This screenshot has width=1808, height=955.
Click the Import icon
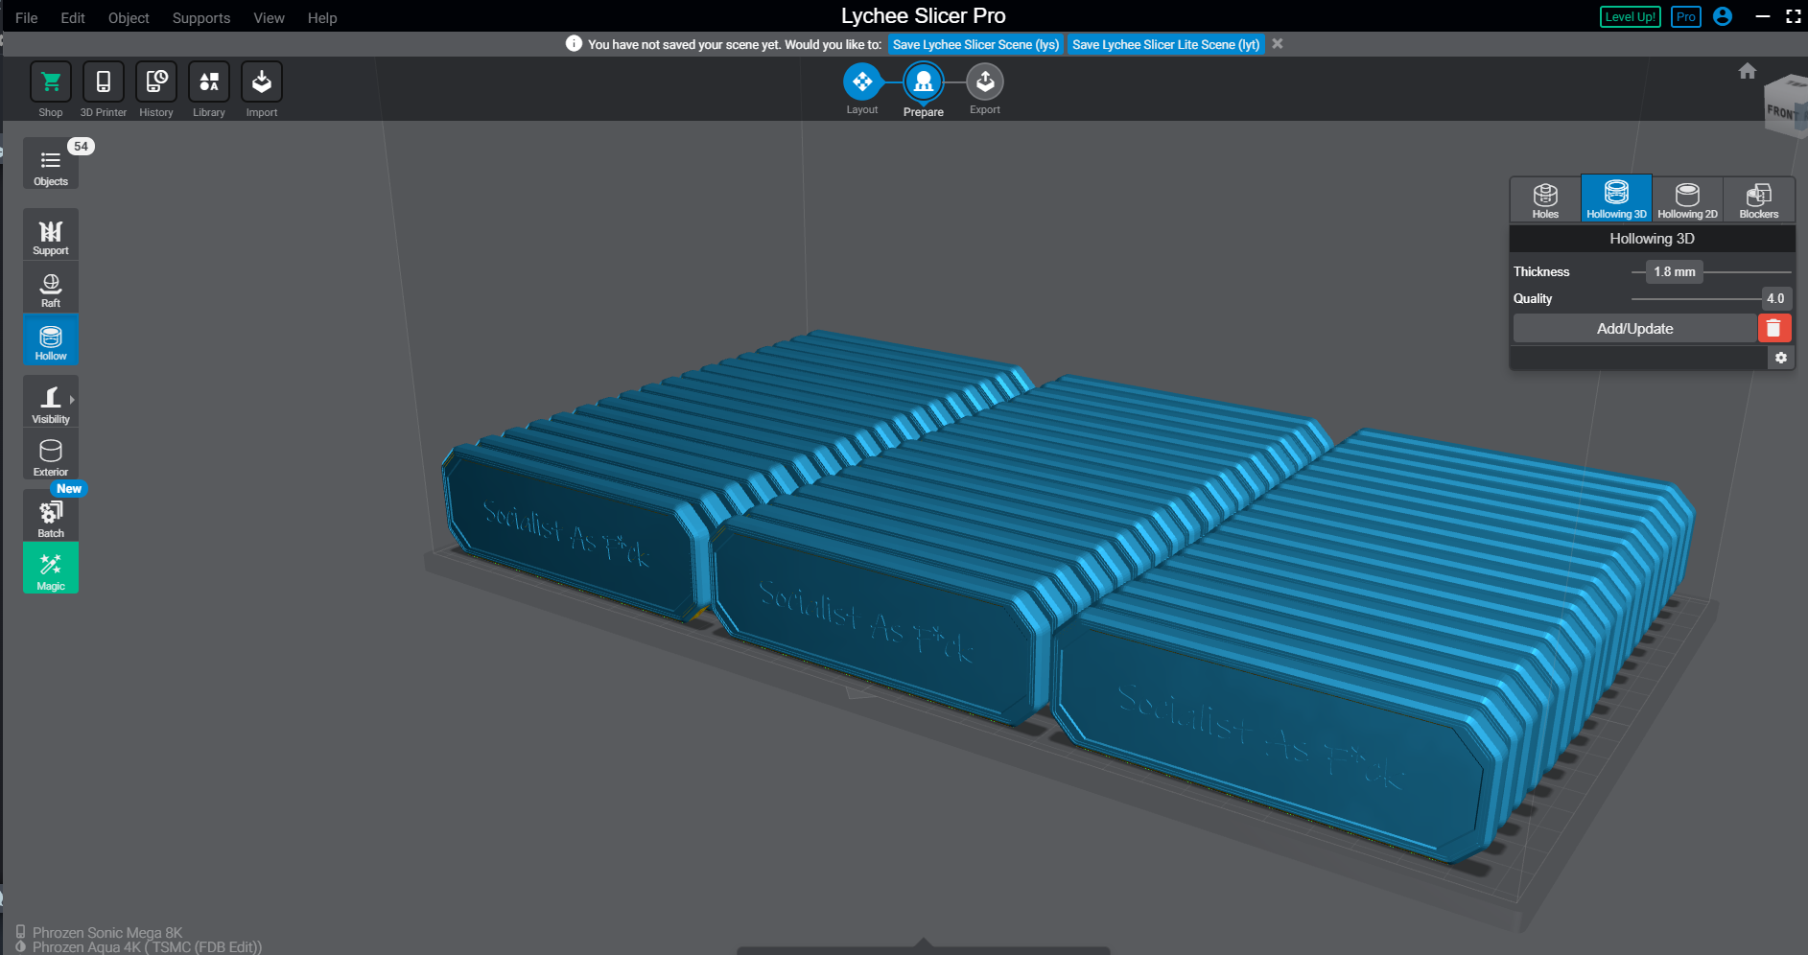tap(262, 82)
